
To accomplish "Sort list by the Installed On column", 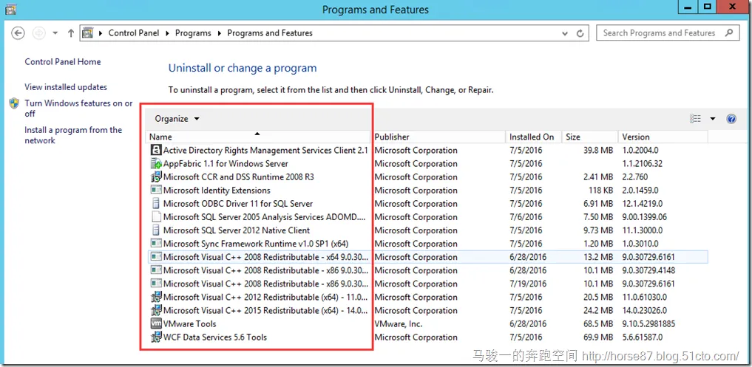I will [532, 137].
